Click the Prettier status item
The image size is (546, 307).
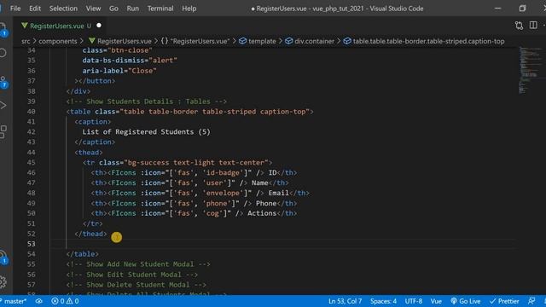pos(504,301)
